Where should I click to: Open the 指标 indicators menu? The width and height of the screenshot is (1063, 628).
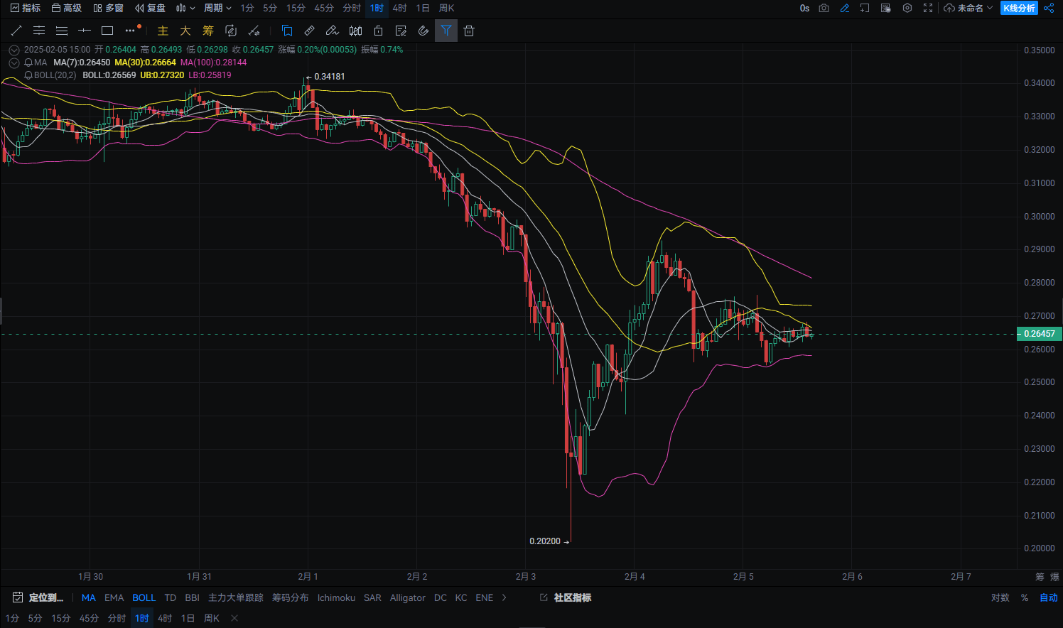tap(26, 8)
